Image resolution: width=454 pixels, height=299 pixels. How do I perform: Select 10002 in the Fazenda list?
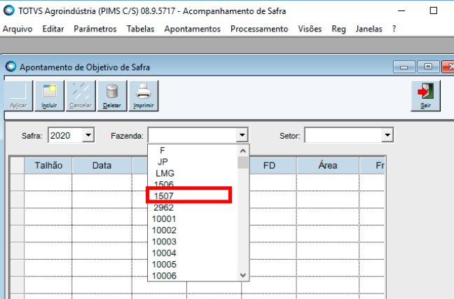coord(193,230)
